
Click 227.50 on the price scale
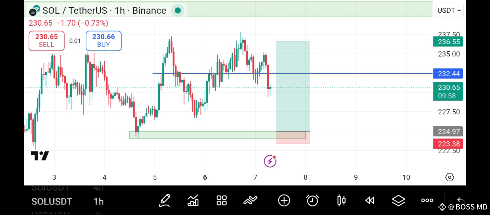pyautogui.click(x=449, y=112)
